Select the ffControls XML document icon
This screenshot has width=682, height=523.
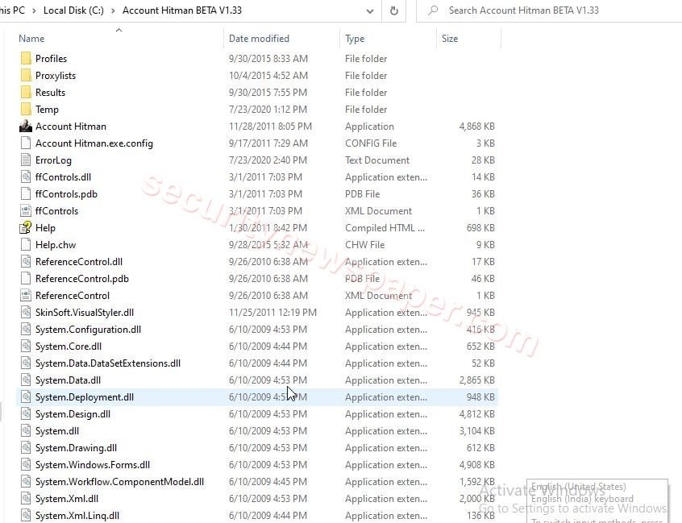(26, 211)
